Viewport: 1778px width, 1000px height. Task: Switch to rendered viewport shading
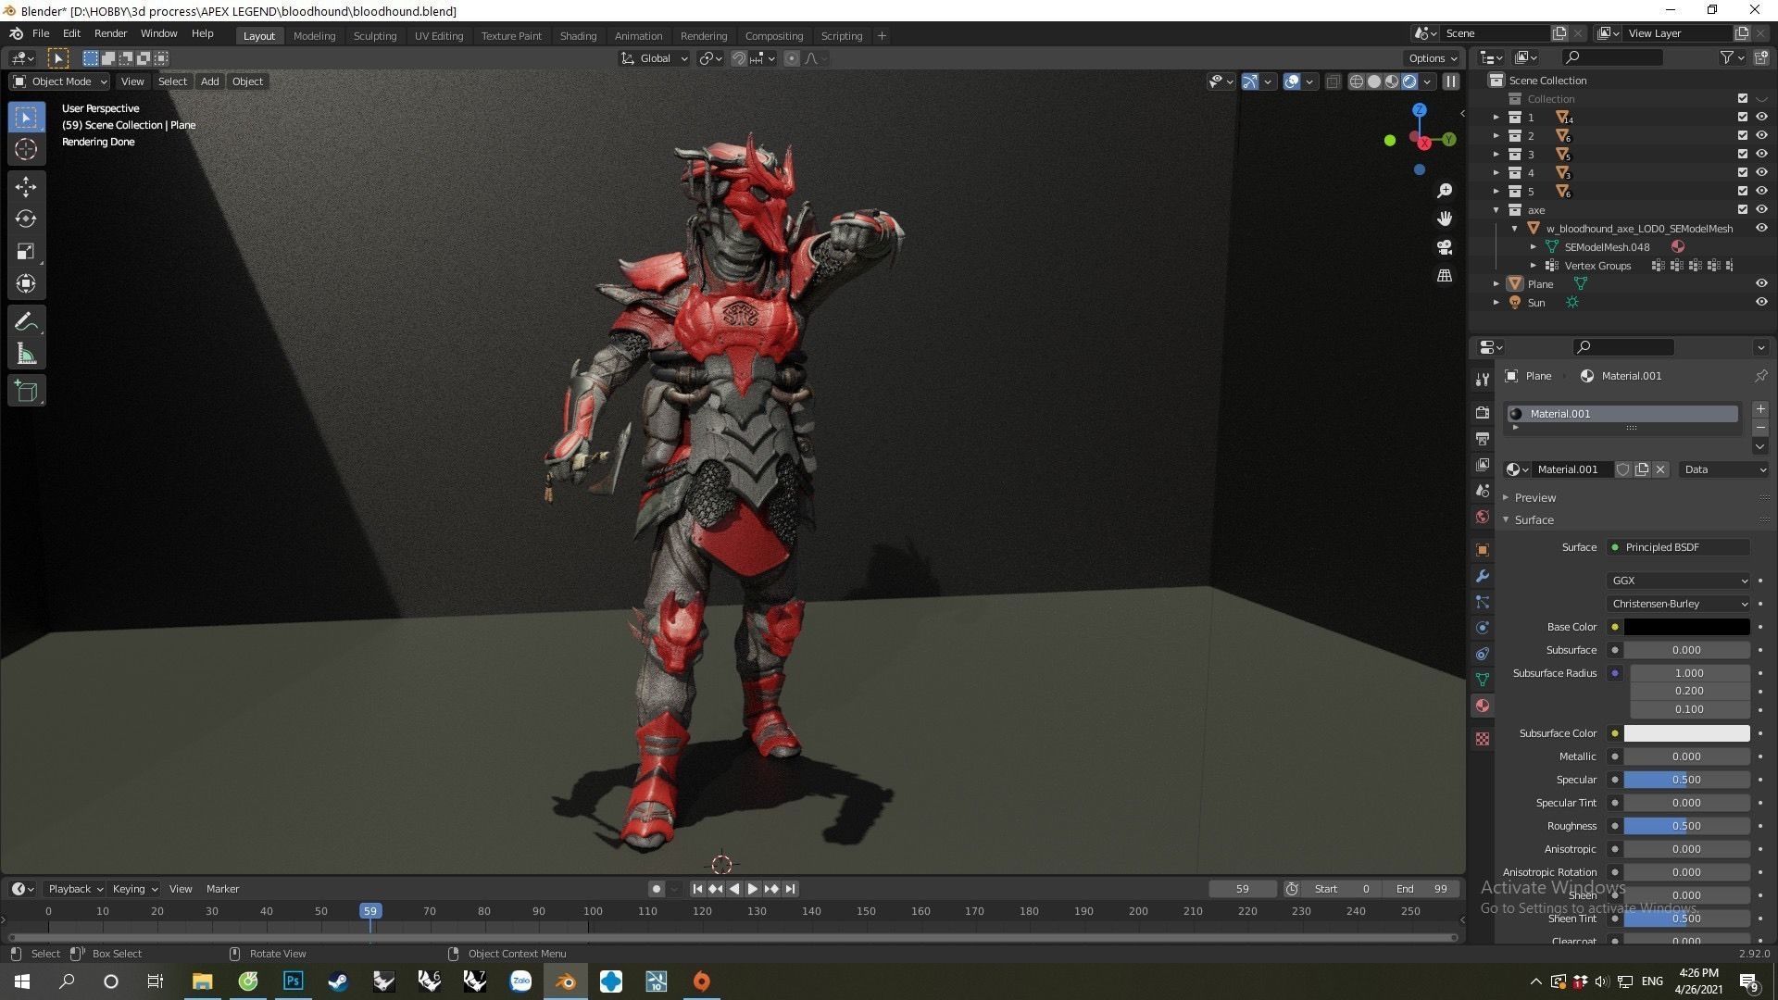pyautogui.click(x=1409, y=81)
